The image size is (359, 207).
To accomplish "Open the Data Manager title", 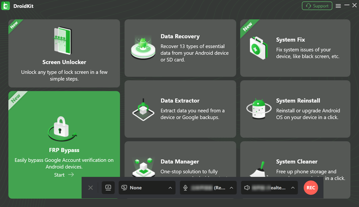I will pyautogui.click(x=180, y=161).
